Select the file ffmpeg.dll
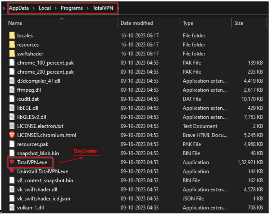 [29, 90]
